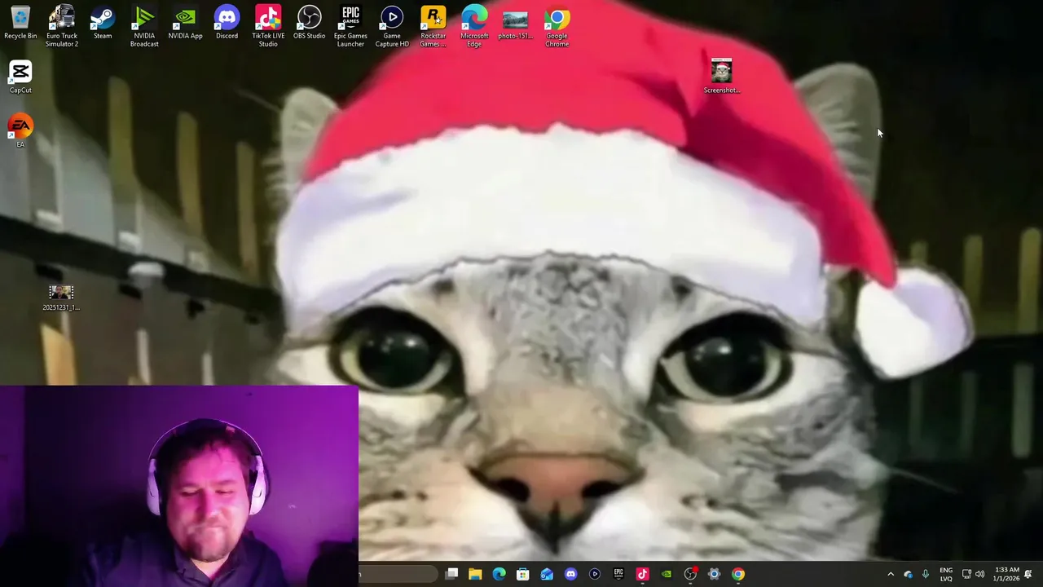Open Microsoft Edge from the taskbar
The image size is (1043, 587).
tap(499, 574)
